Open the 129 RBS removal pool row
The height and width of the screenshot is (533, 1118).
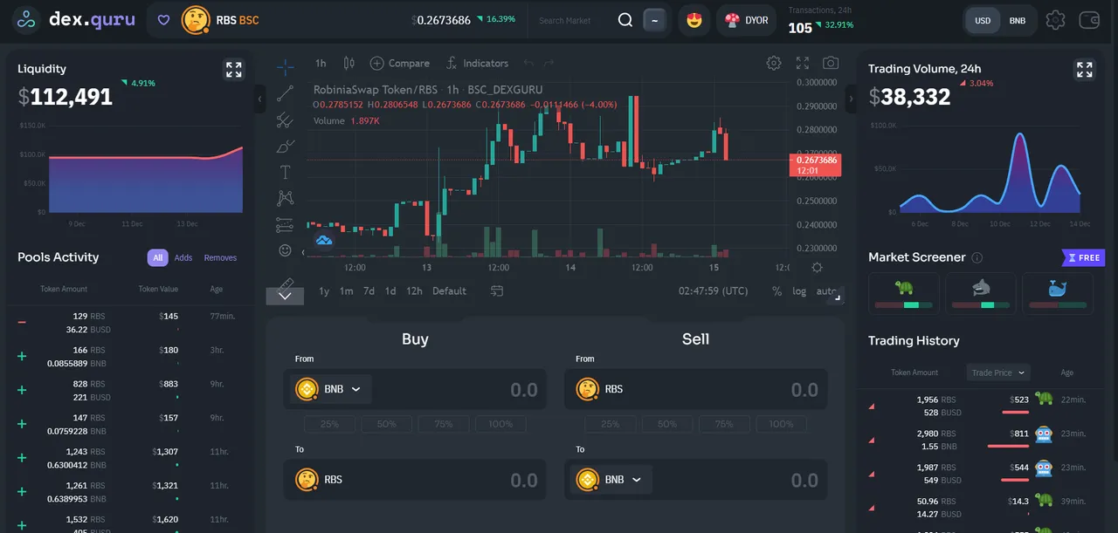pyautogui.click(x=129, y=323)
